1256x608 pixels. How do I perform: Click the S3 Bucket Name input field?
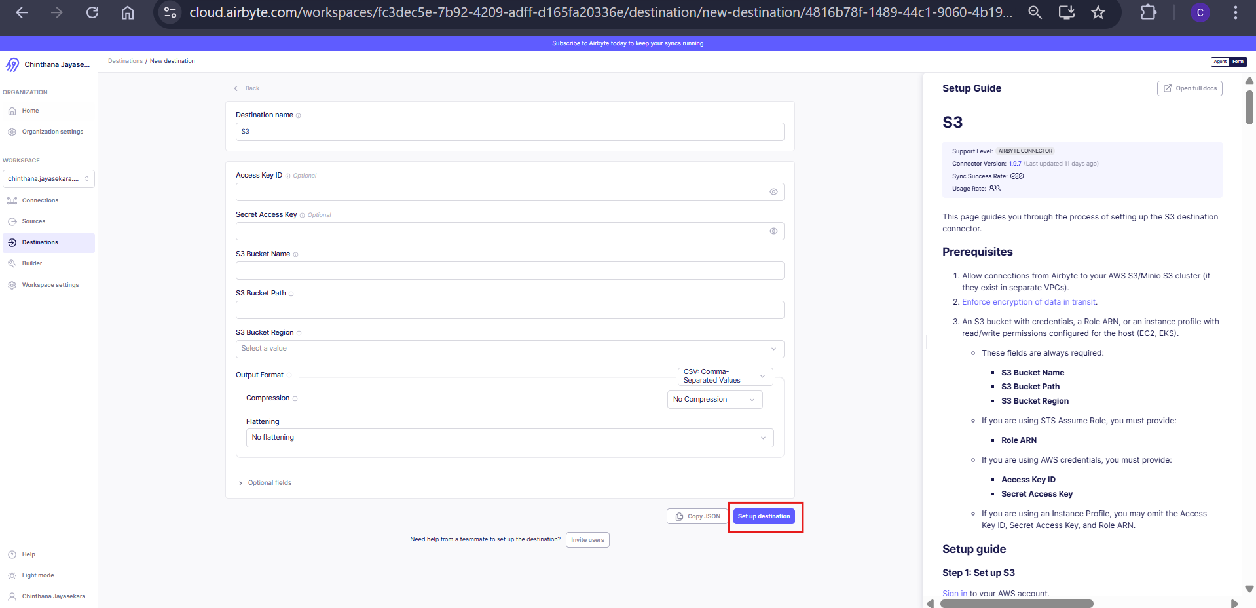pos(509,271)
